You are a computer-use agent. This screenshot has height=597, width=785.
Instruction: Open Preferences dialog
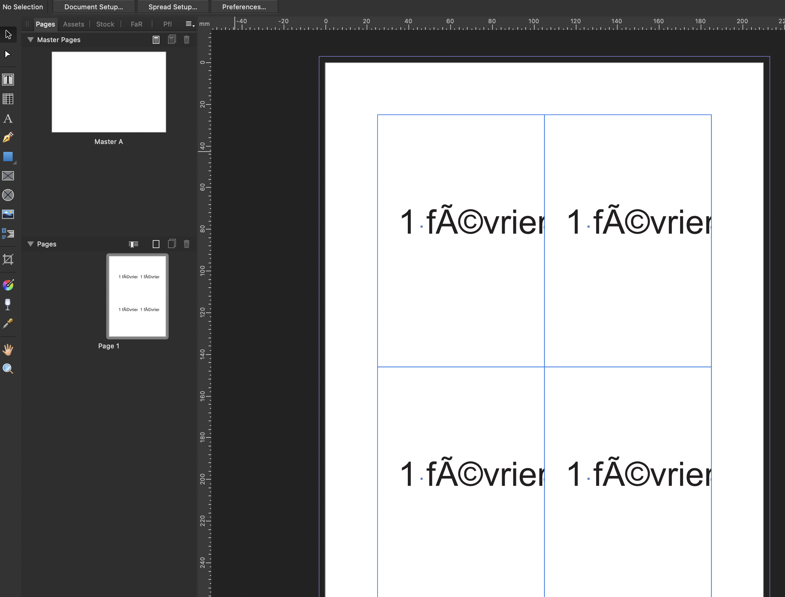click(244, 7)
